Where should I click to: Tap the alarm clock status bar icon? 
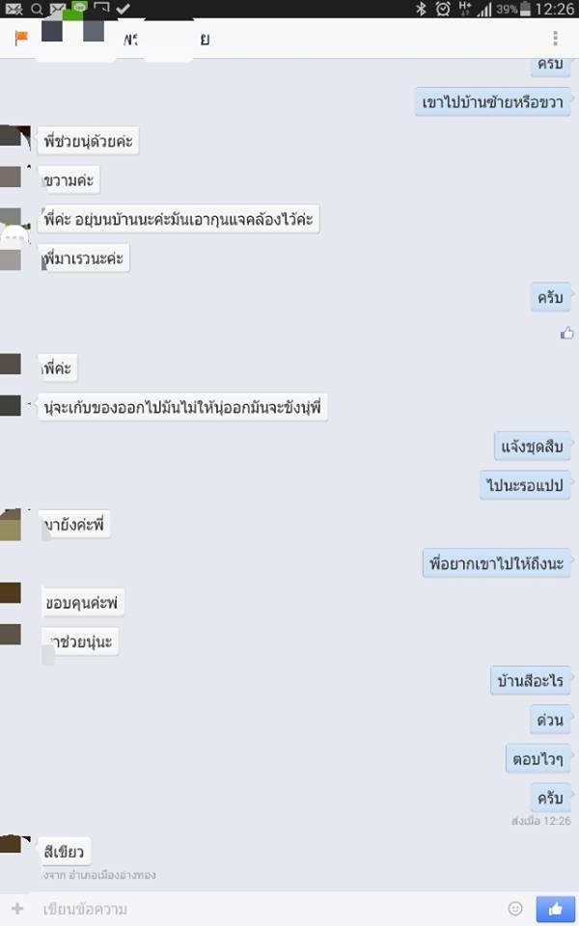(443, 9)
